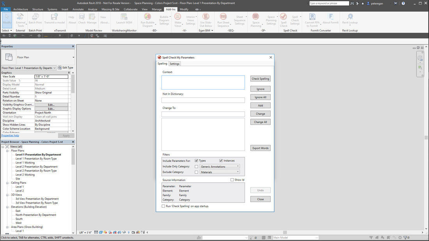The width and height of the screenshot is (429, 241).
Task: Collapse the Floor Plans tree node
Action: click(x=7, y=151)
